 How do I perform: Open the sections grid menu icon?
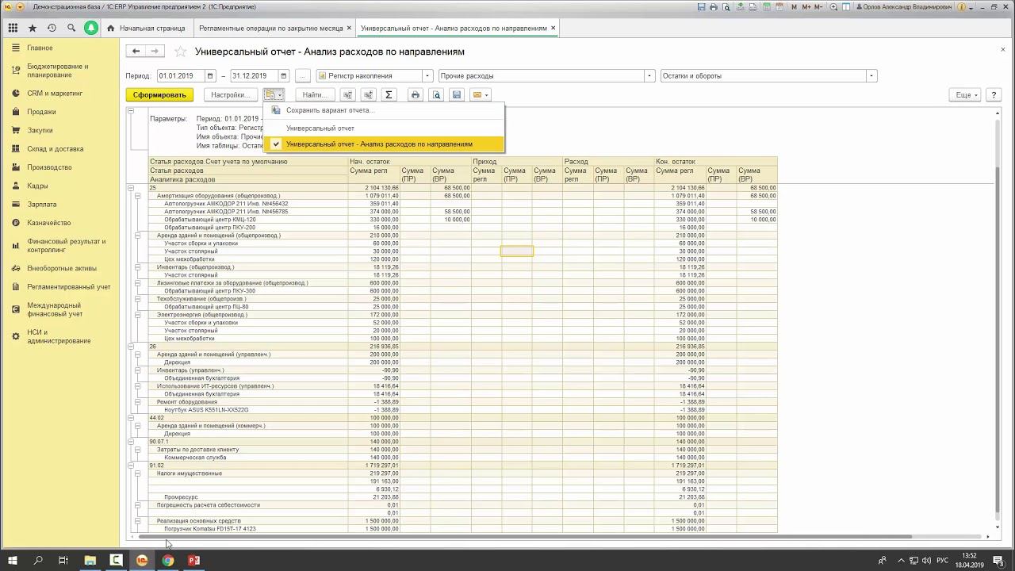click(x=13, y=28)
